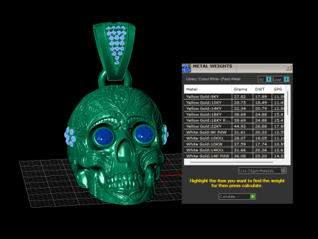Select the Yellow Gold:14KY row
This screenshot has height=239, width=318.
coord(235,109)
